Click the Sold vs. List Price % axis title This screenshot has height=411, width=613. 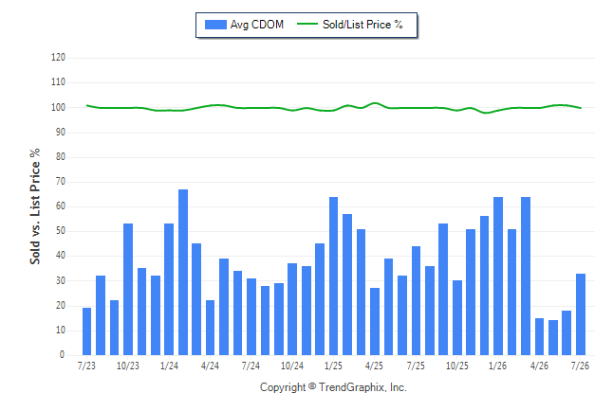[x=35, y=206]
